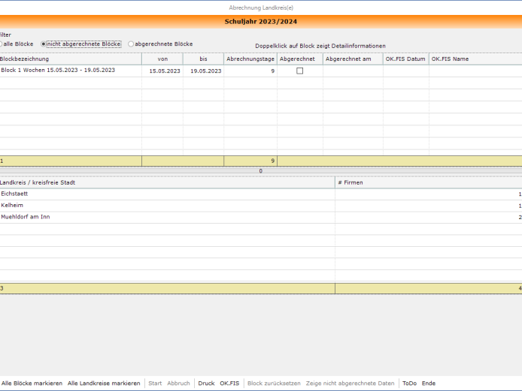
Task: Select the 'alle Blöcke' radio filter
Action: (x=17, y=44)
